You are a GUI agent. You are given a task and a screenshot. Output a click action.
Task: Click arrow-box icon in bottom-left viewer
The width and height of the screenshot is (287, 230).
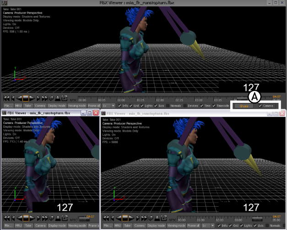(65, 218)
